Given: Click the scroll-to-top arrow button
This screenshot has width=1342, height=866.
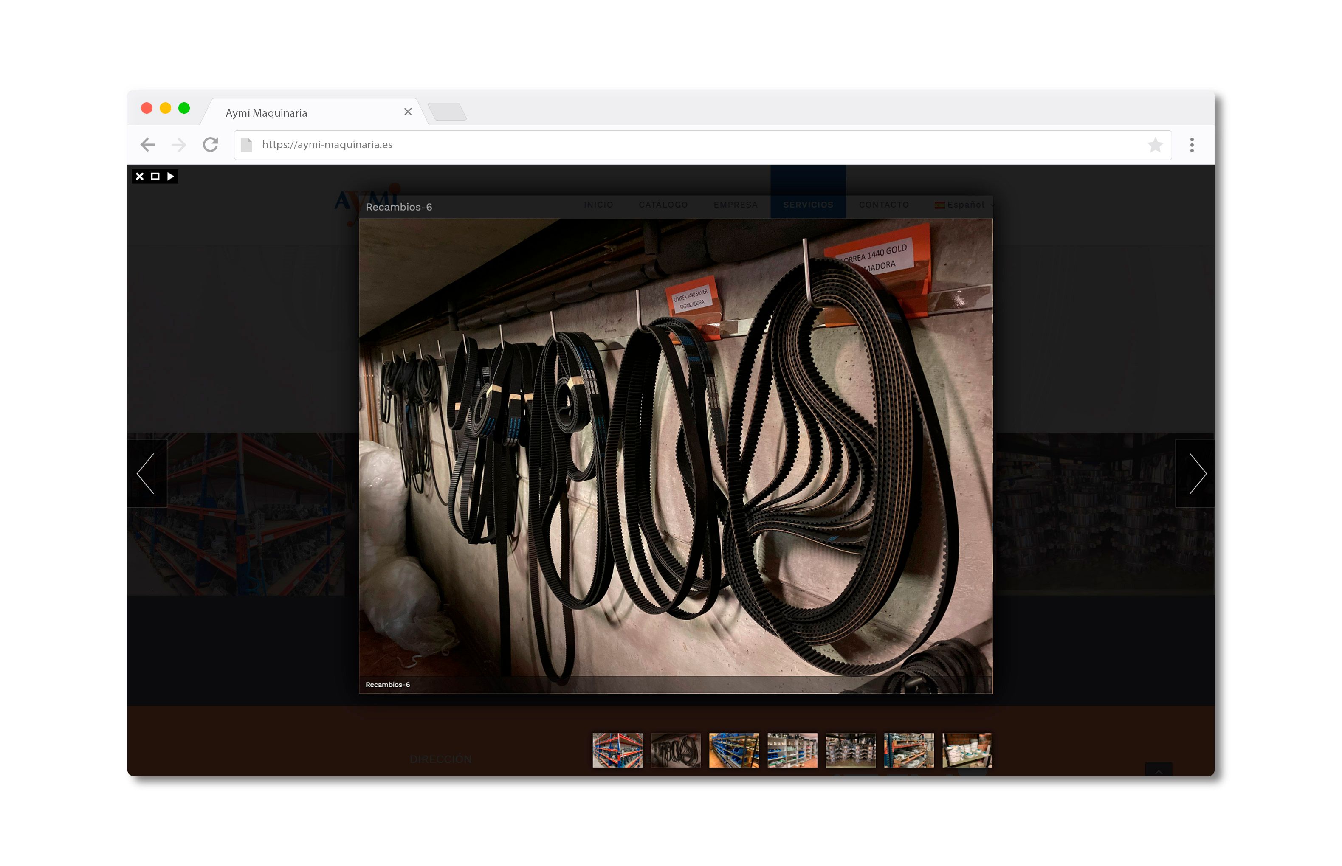Looking at the screenshot, I should click(x=1159, y=769).
